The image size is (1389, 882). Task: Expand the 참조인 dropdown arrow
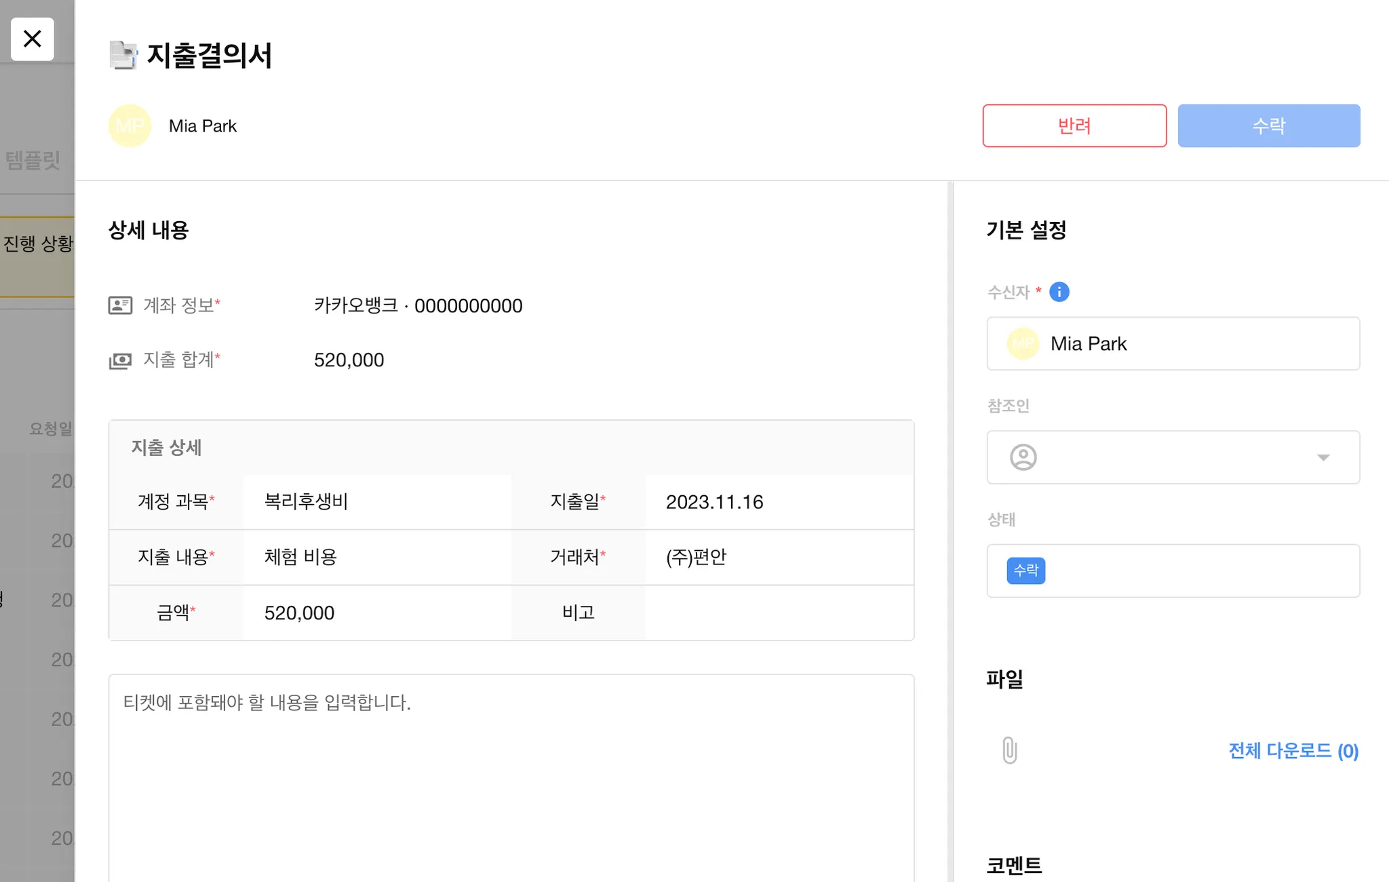[1323, 457]
